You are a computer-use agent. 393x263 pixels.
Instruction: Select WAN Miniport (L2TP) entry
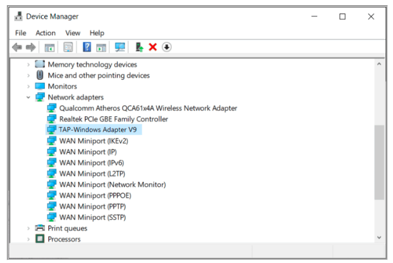tap(92, 173)
